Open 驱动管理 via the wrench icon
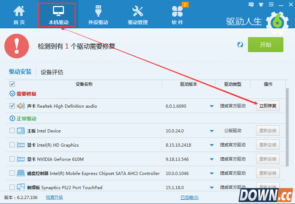295x204 pixels. pyautogui.click(x=137, y=14)
